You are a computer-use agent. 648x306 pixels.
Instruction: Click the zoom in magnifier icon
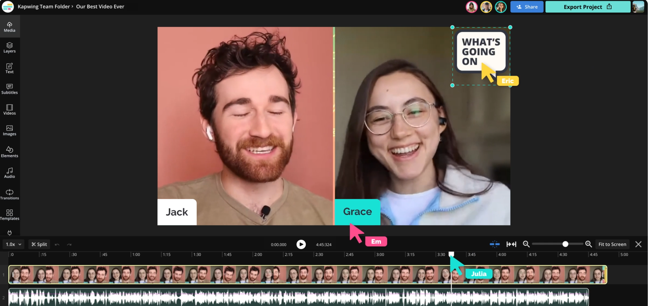pos(588,244)
